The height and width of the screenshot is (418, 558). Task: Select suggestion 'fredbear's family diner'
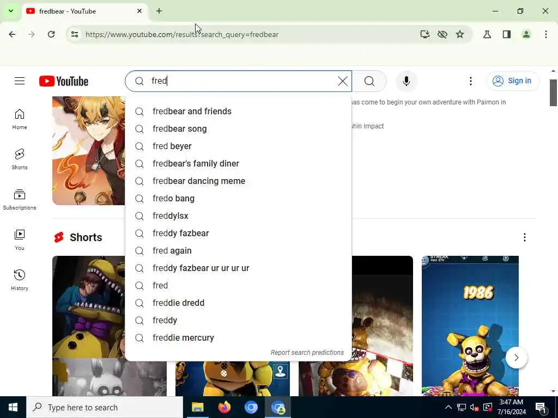pyautogui.click(x=238, y=163)
